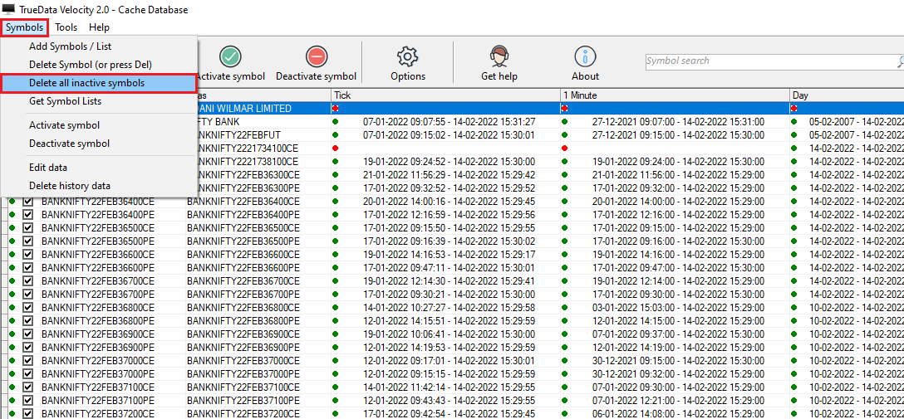Viewport: 904px width, 419px height.
Task: Click tick range 21-01-2022 11:56:29 - 14-02-2022 15:29:42
Action: (450, 174)
